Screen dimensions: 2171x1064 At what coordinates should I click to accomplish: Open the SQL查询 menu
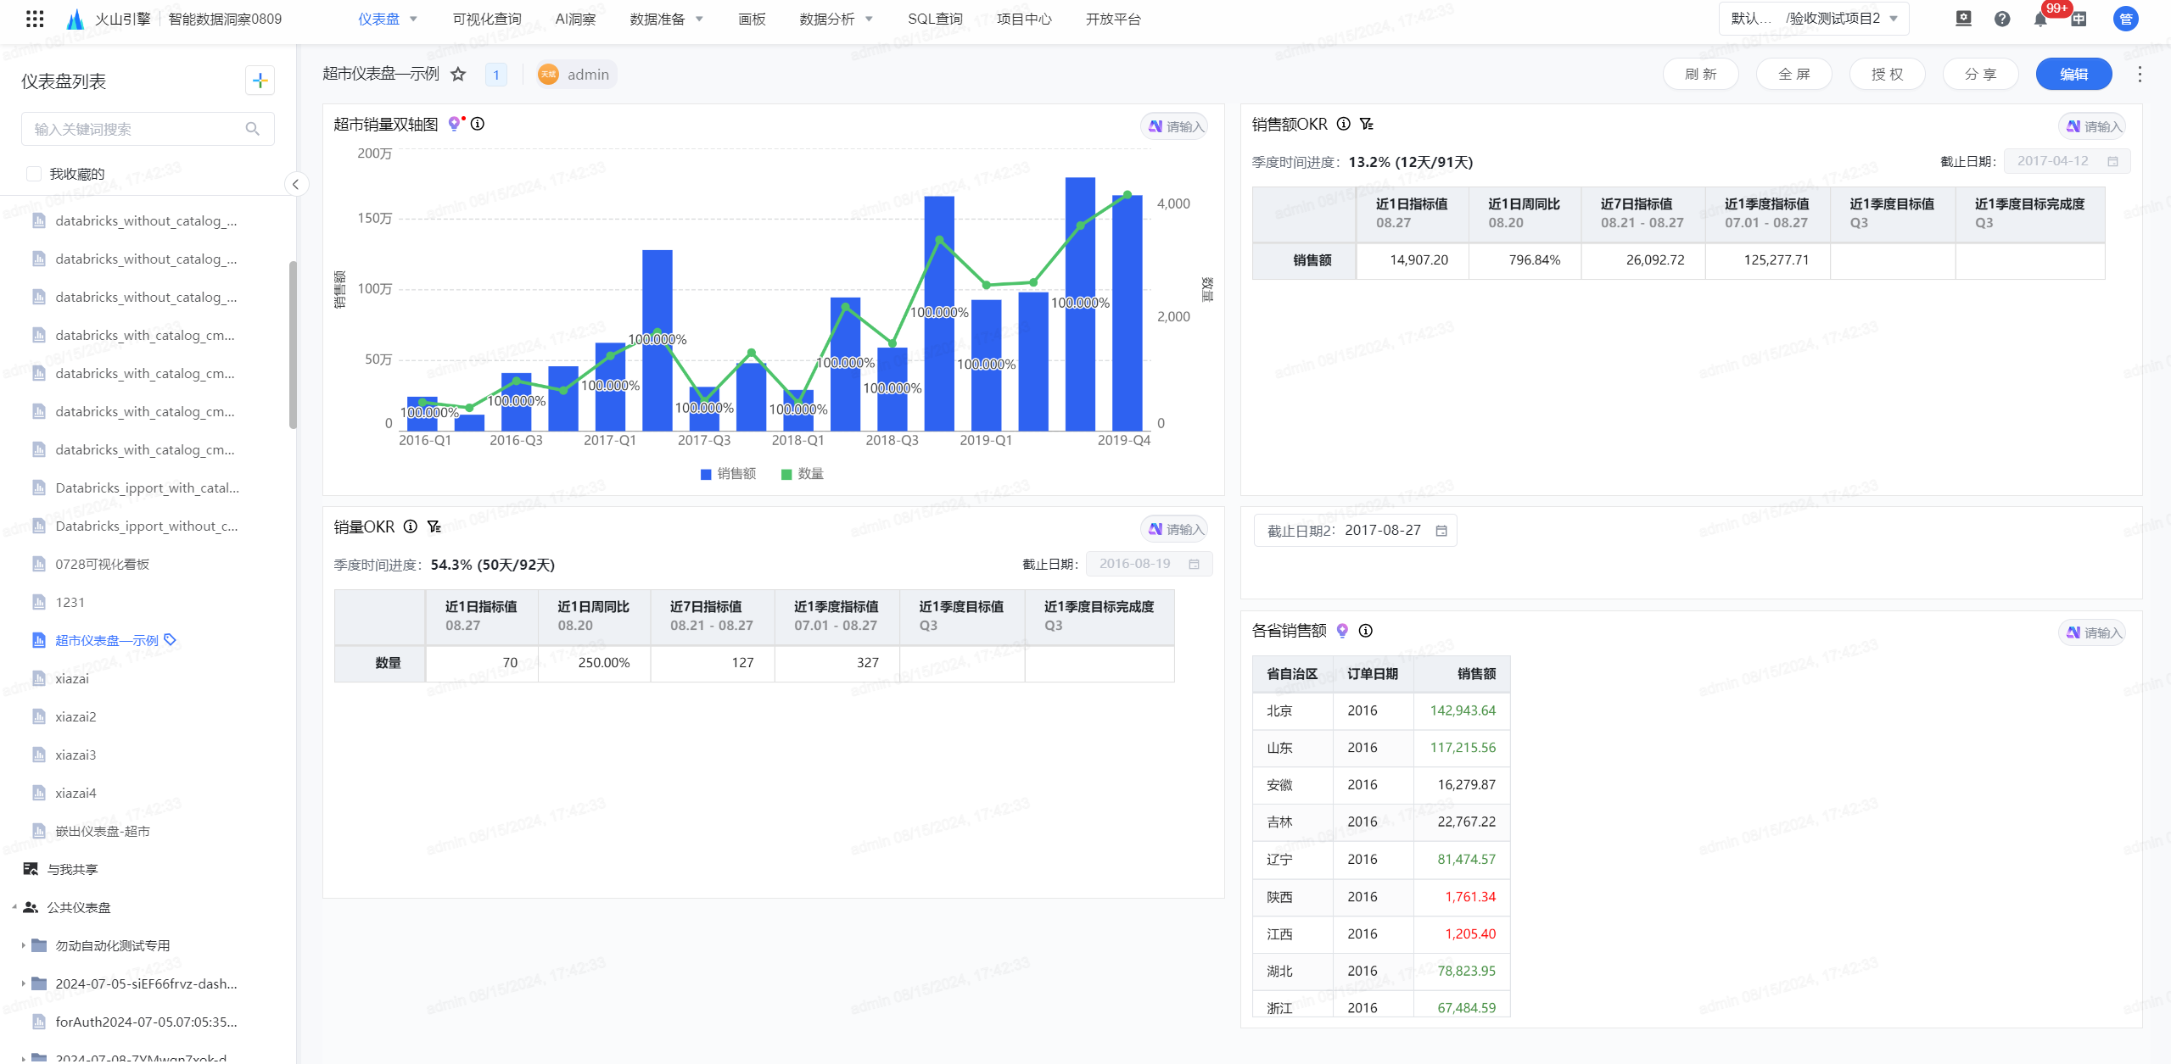tap(935, 19)
